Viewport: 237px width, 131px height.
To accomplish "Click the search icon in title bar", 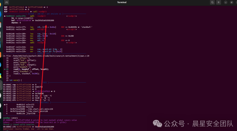I will point(212,2).
